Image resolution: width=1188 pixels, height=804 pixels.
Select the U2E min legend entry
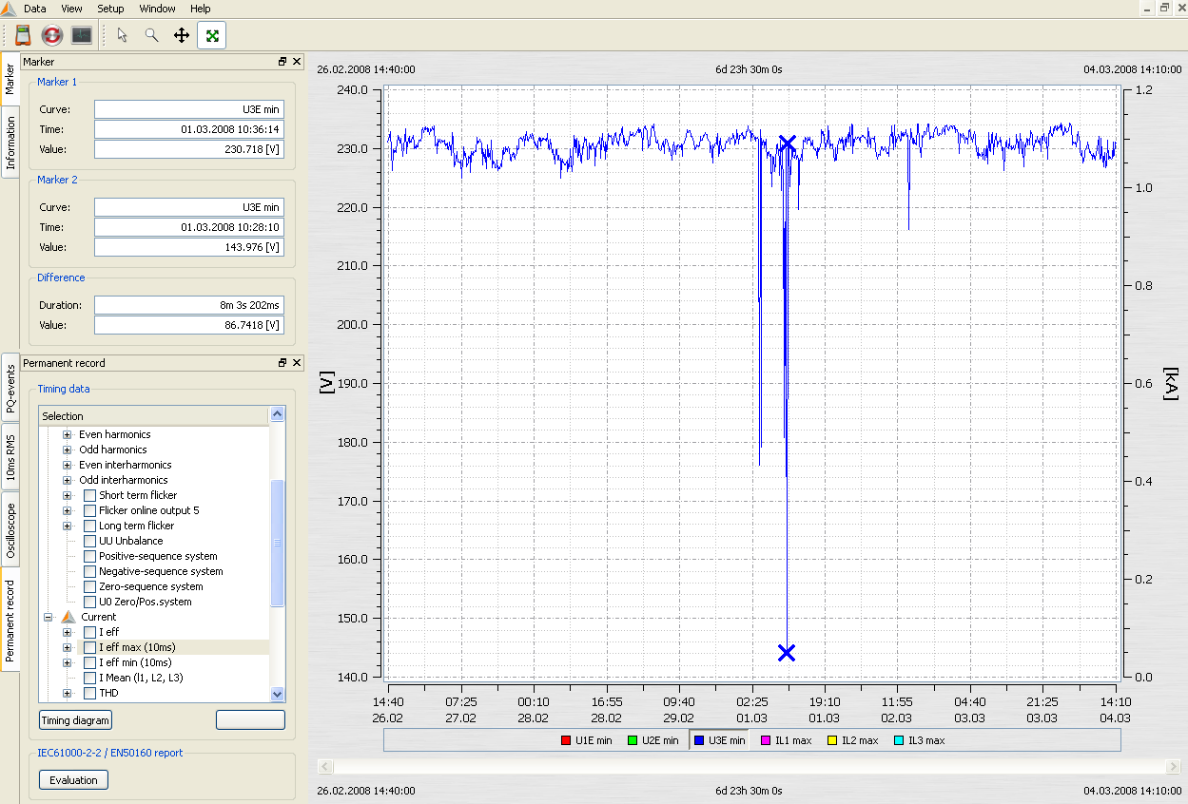(653, 739)
